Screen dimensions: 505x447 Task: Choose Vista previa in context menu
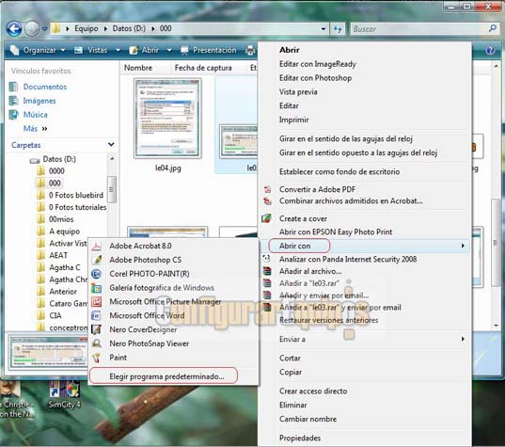pyautogui.click(x=298, y=92)
